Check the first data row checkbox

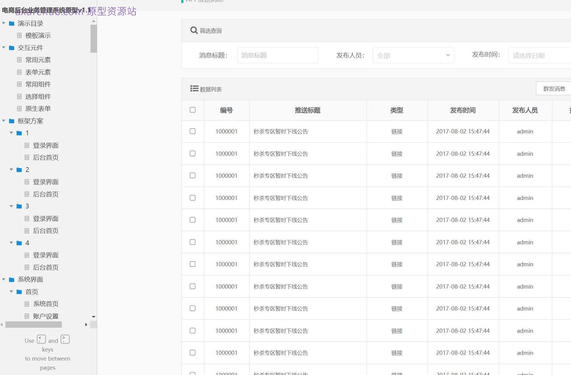pyautogui.click(x=192, y=131)
